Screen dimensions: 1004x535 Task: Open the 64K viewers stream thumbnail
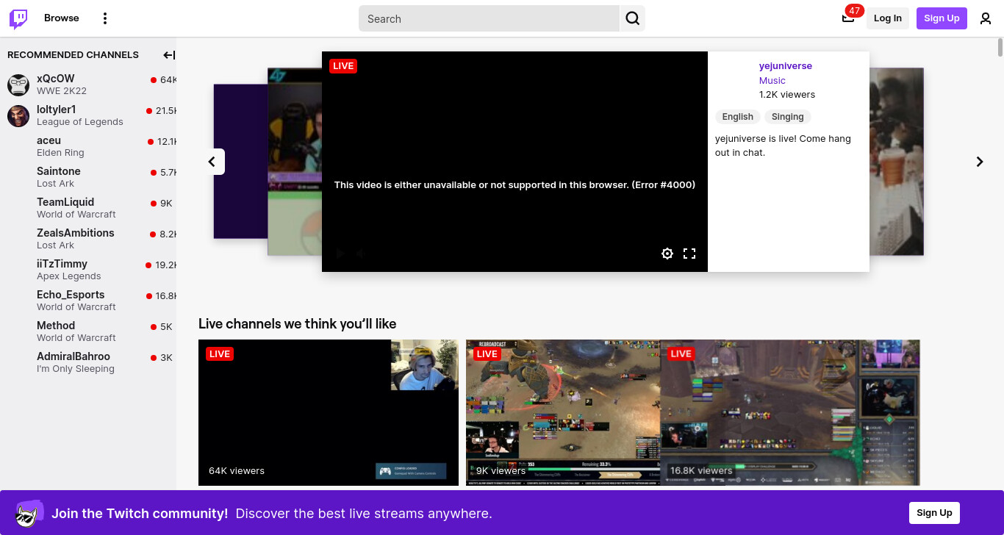329,412
